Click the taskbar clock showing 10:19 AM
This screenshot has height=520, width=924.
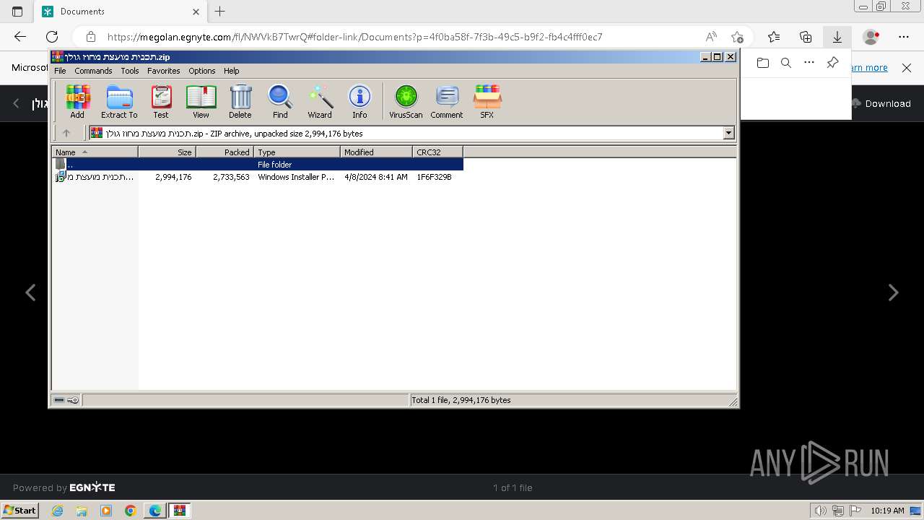point(887,511)
